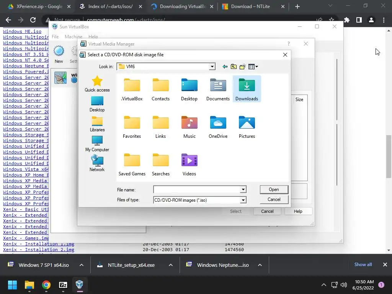Open the Contacts folder

(x=160, y=89)
